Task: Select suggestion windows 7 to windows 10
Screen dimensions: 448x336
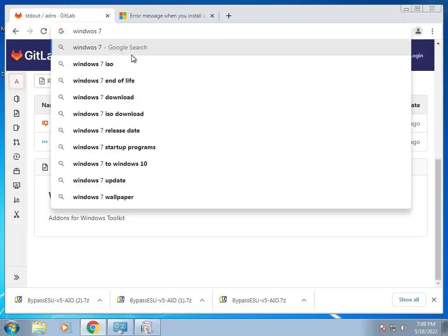Action: (x=231, y=164)
